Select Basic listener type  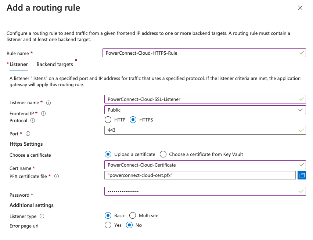(x=108, y=215)
